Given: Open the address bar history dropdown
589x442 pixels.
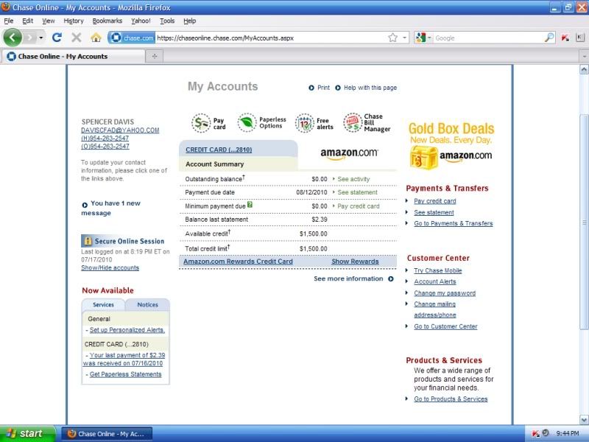Looking at the screenshot, I should click(404, 38).
